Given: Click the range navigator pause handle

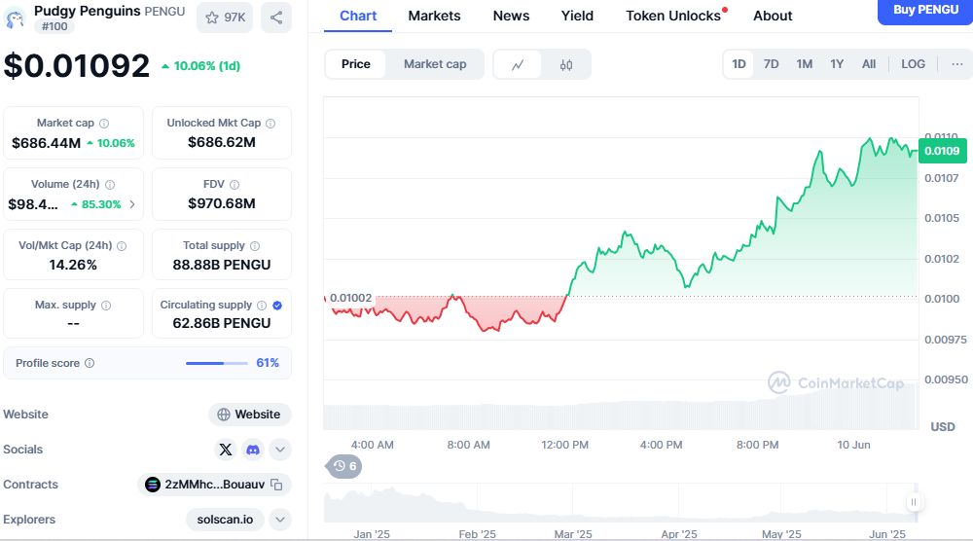Looking at the screenshot, I should coord(914,502).
